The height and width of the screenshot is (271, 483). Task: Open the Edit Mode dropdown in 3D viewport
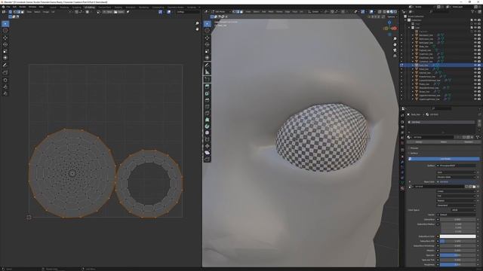point(222,12)
